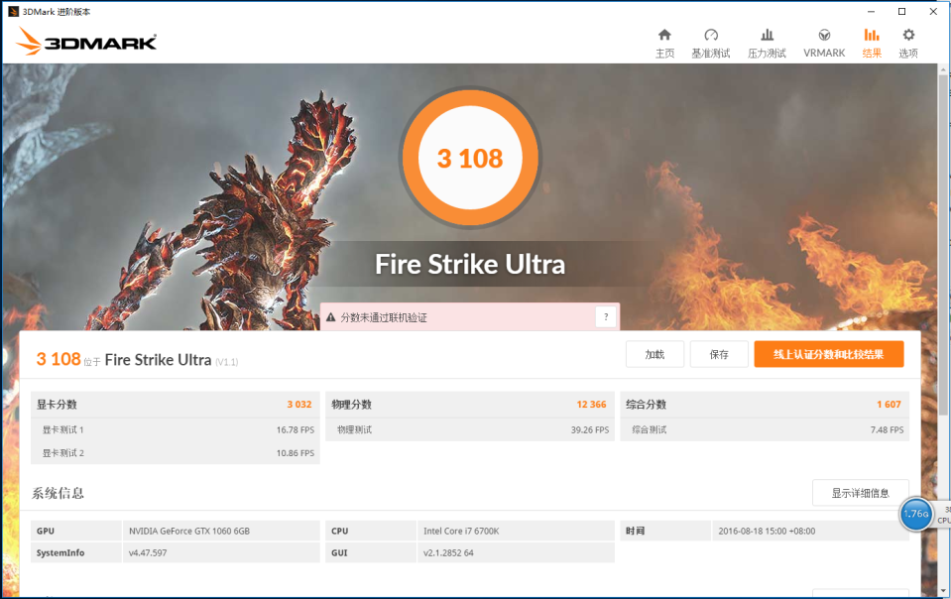Click 线上认证分数和比较结果 orange button
This screenshot has height=599, width=951.
point(828,354)
